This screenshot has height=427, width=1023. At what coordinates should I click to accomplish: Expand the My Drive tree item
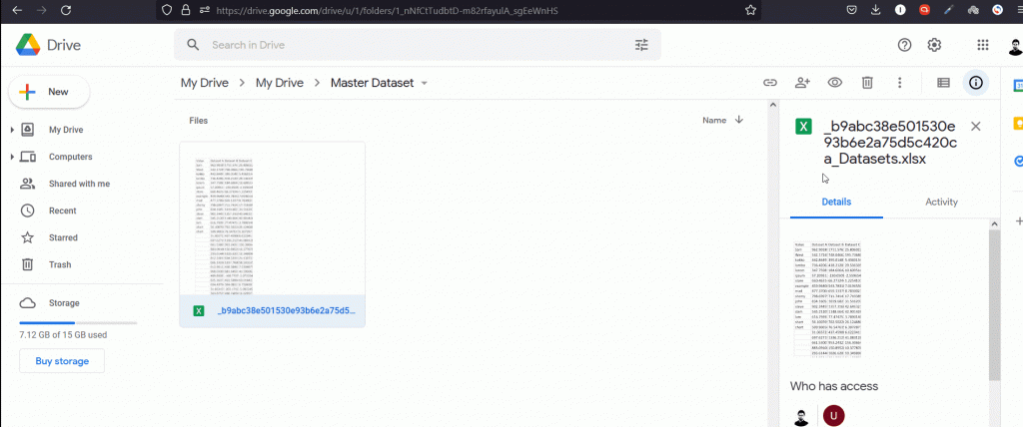pyautogui.click(x=12, y=130)
